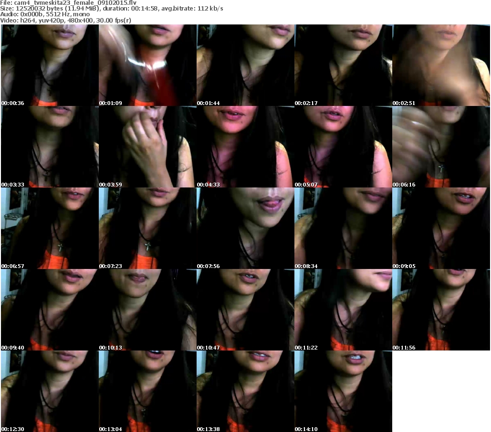This screenshot has width=491, height=432.
Task: Select the thumbnail at 00:09:40
Action: click(x=50, y=310)
